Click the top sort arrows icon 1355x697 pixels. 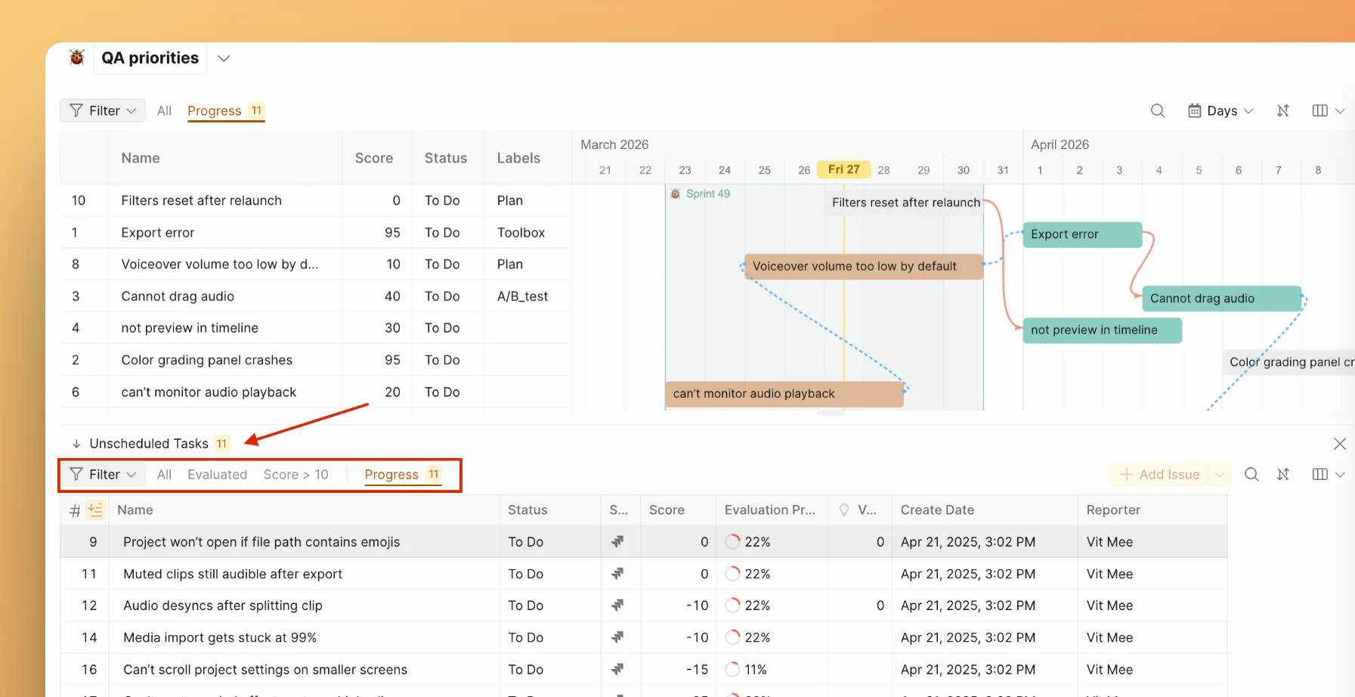point(1282,111)
